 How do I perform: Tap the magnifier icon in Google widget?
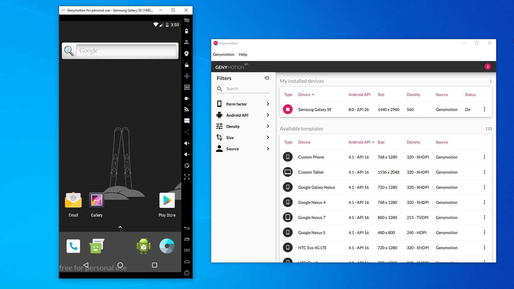point(69,51)
